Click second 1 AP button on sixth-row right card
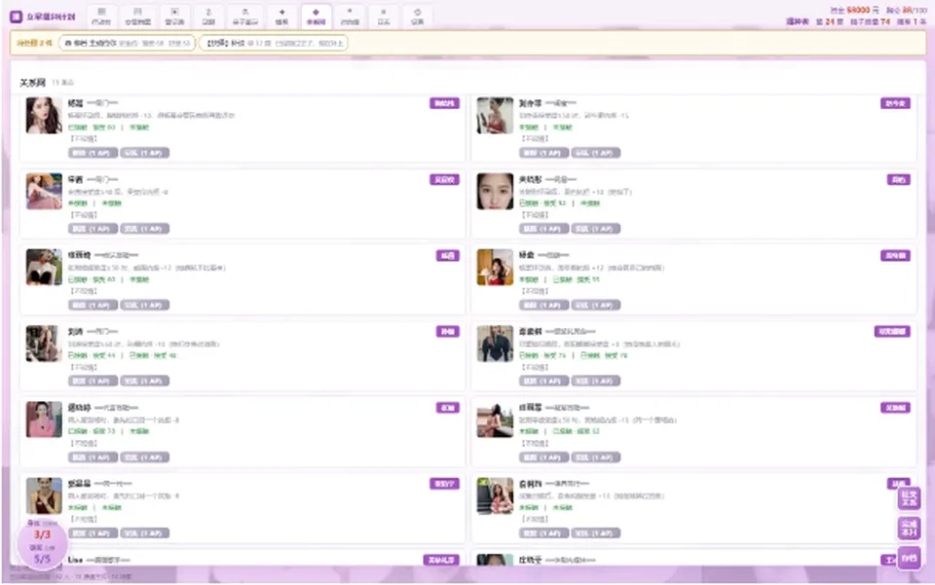The width and height of the screenshot is (935, 585). [596, 533]
